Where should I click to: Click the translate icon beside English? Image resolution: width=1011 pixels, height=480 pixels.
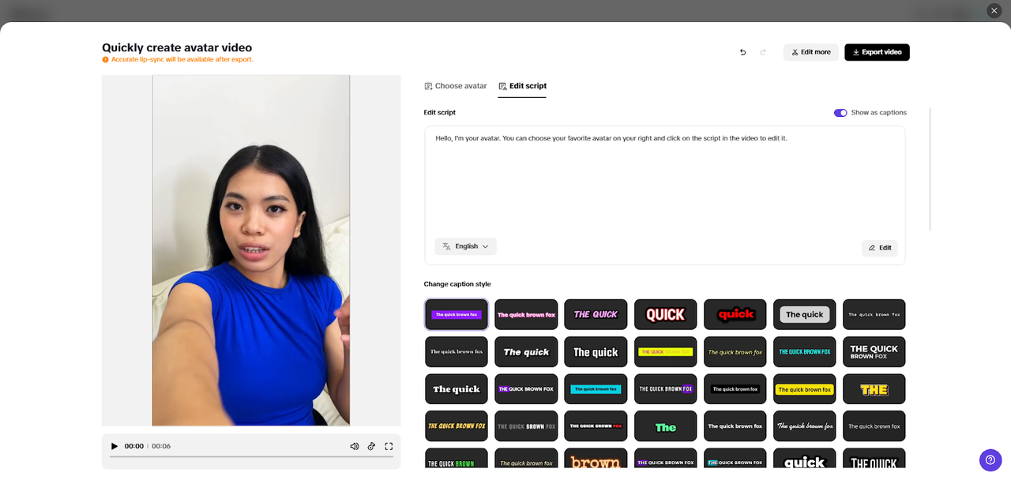tap(445, 246)
